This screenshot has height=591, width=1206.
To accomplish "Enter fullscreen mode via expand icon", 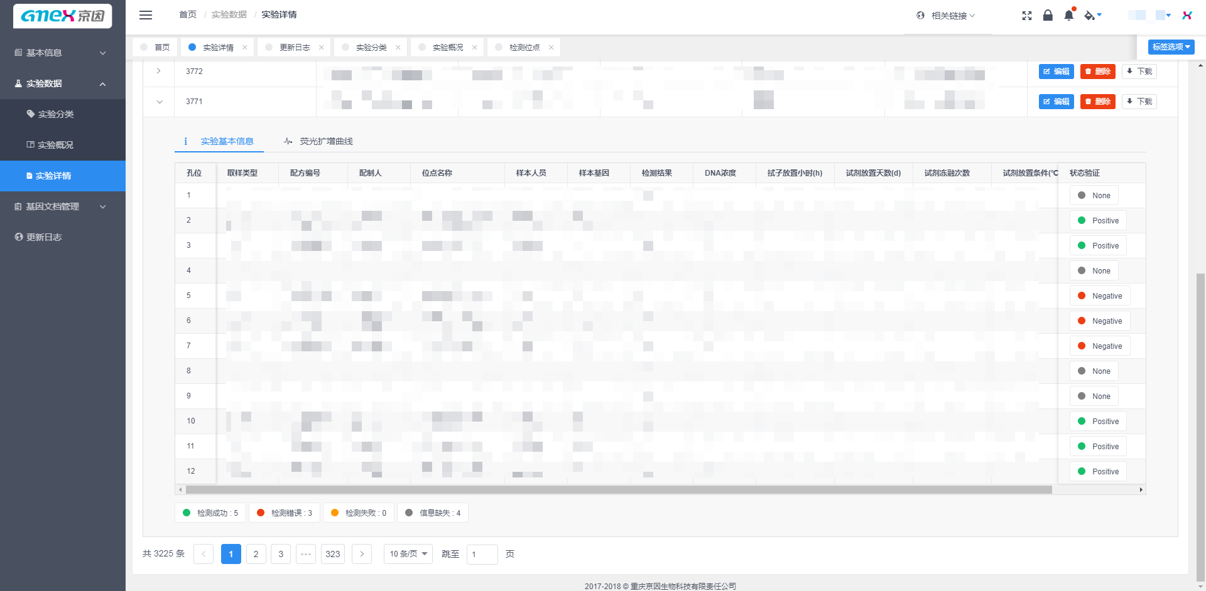I will click(x=1027, y=16).
